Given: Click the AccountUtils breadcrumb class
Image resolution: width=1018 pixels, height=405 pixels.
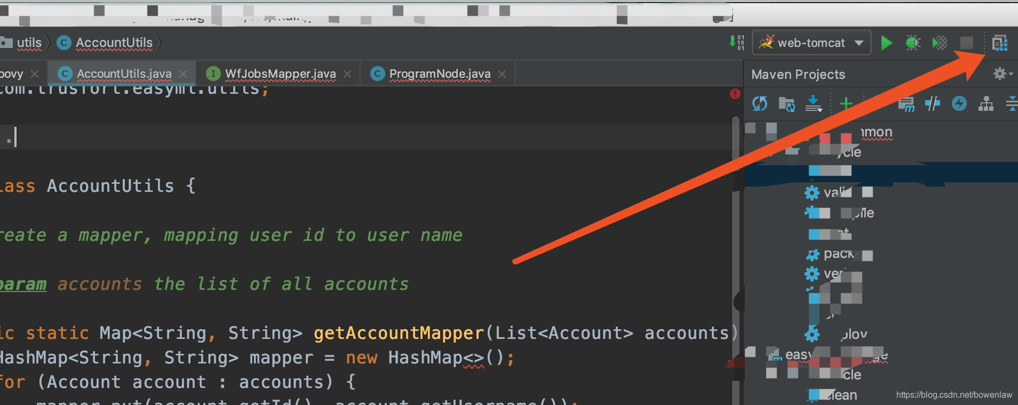Looking at the screenshot, I should point(114,43).
